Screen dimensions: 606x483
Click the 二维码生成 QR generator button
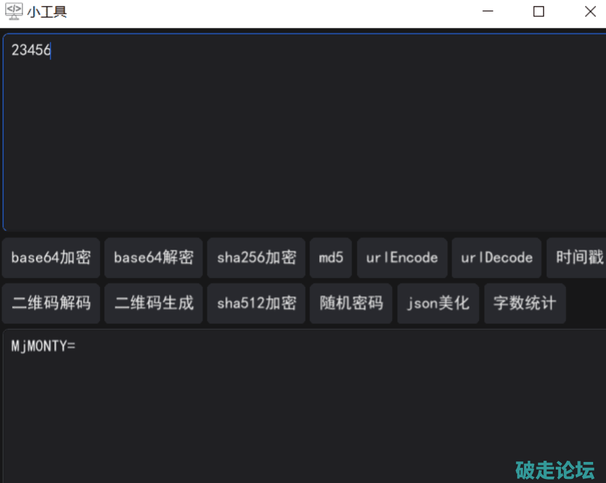coord(154,303)
